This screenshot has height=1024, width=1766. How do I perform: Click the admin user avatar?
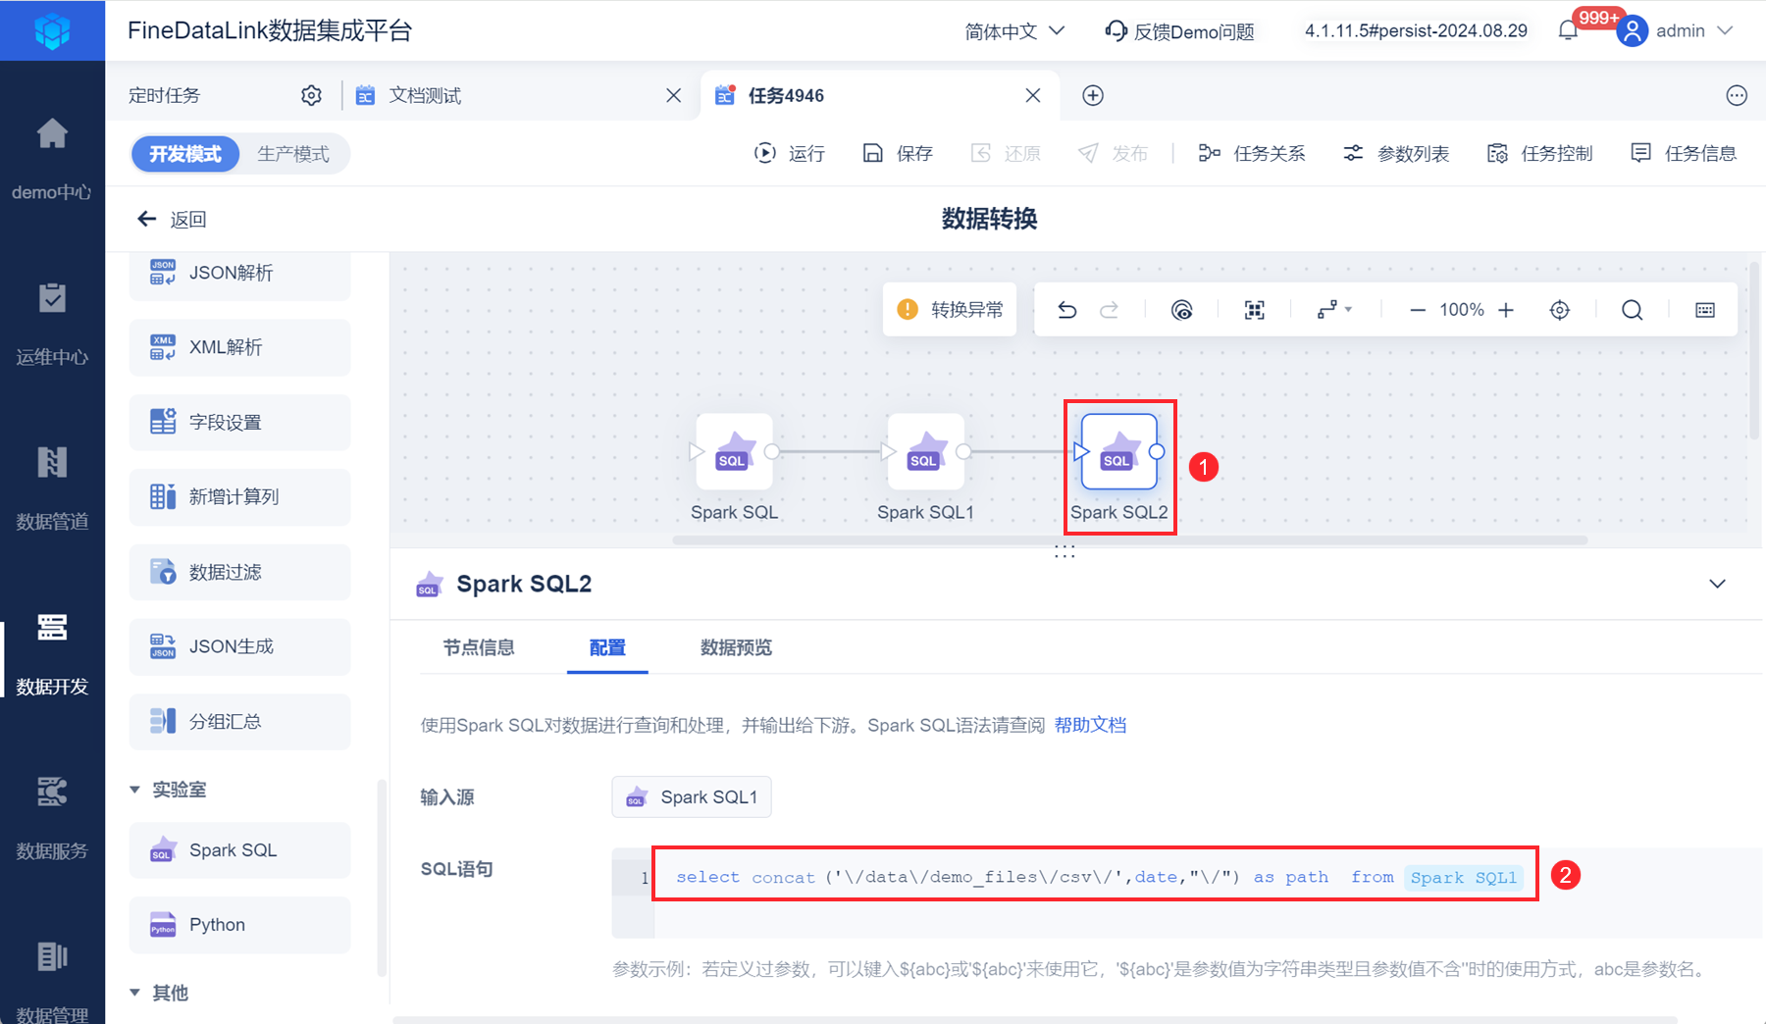point(1632,30)
